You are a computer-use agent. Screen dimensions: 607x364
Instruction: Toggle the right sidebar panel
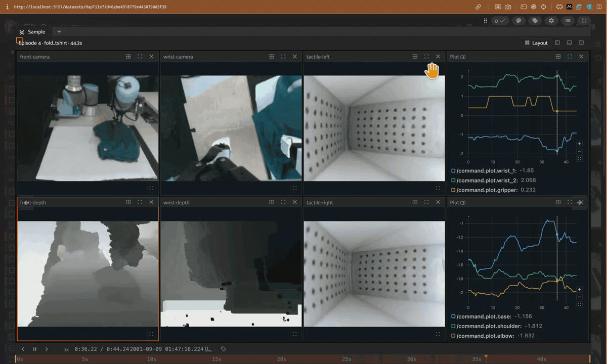click(x=581, y=43)
